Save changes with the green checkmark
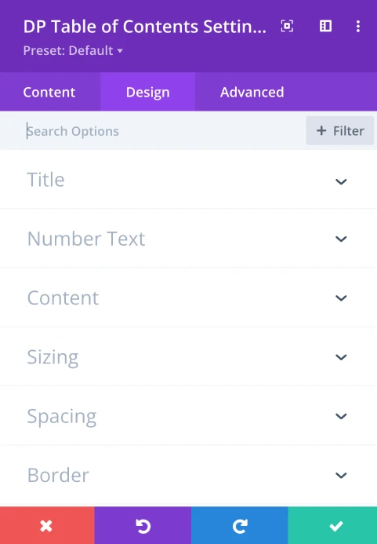377x544 pixels. (x=332, y=525)
